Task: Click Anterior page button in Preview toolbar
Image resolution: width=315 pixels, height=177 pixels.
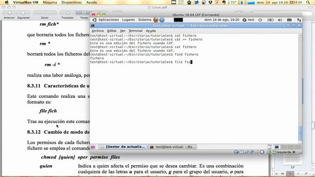Action: click(9, 13)
